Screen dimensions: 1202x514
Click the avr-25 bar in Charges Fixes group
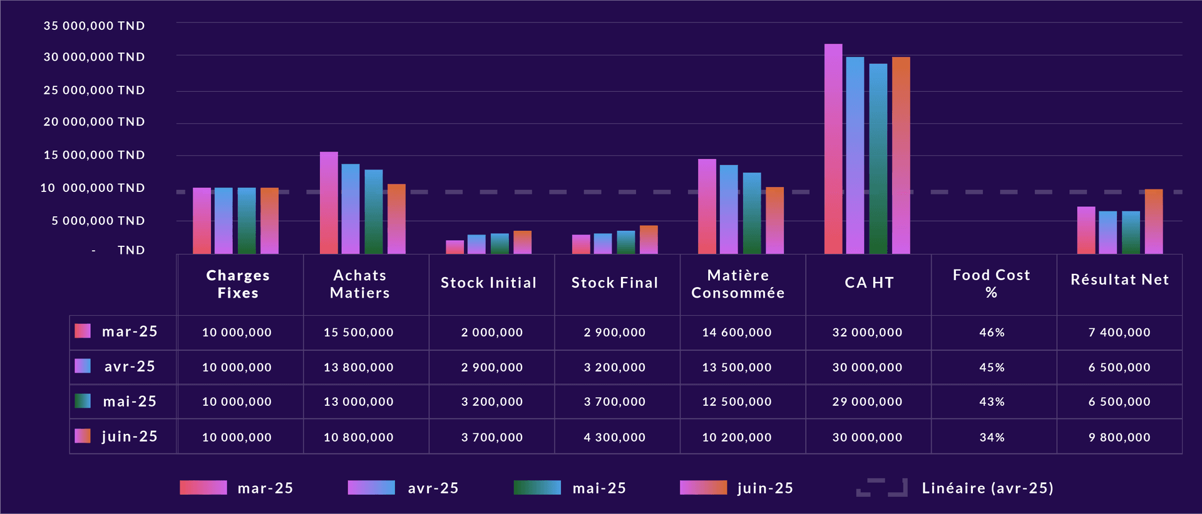click(x=223, y=221)
